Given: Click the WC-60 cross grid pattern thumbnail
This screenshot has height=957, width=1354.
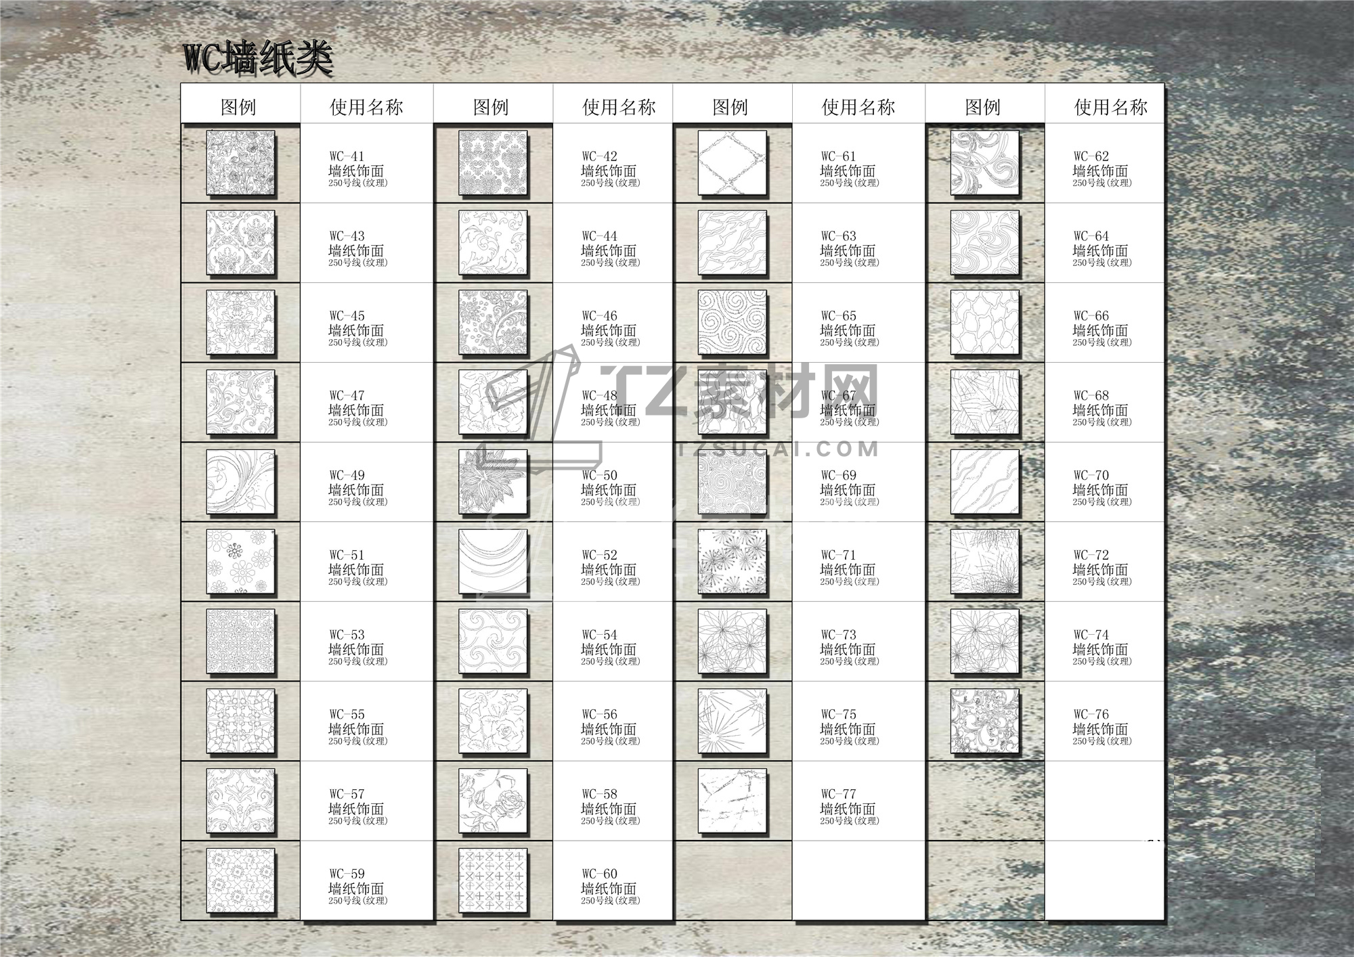Looking at the screenshot, I should click(x=492, y=881).
